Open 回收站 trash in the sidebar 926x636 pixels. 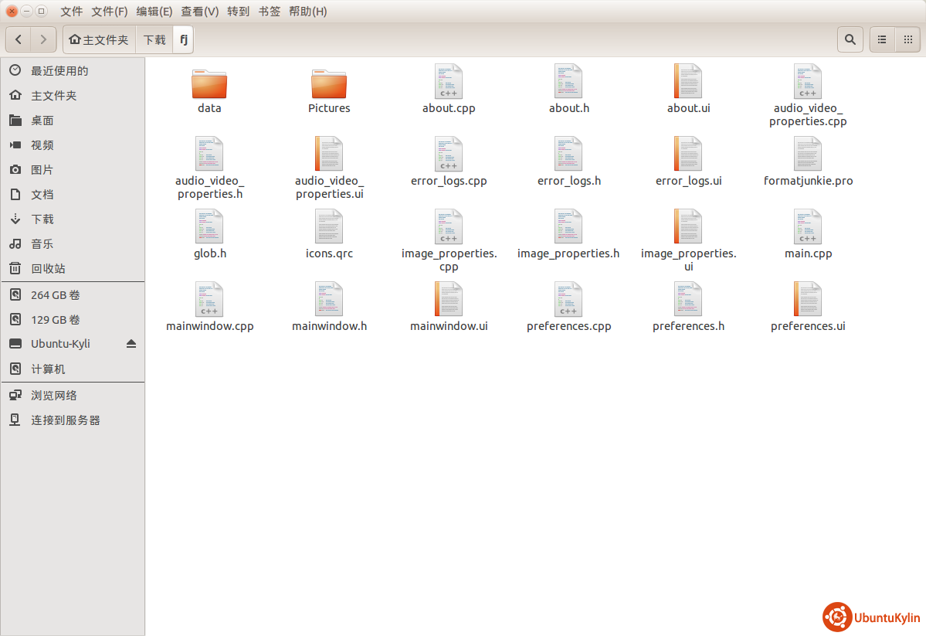pyautogui.click(x=48, y=269)
